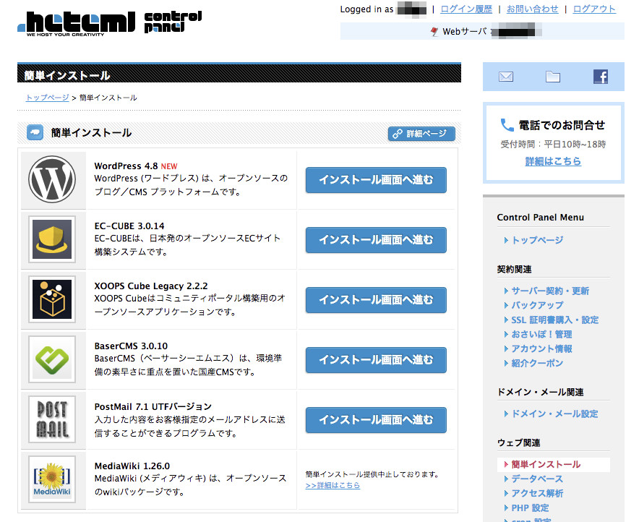The image size is (639, 522).
Task: Open the Facebook icon in sidebar
Action: (x=601, y=77)
